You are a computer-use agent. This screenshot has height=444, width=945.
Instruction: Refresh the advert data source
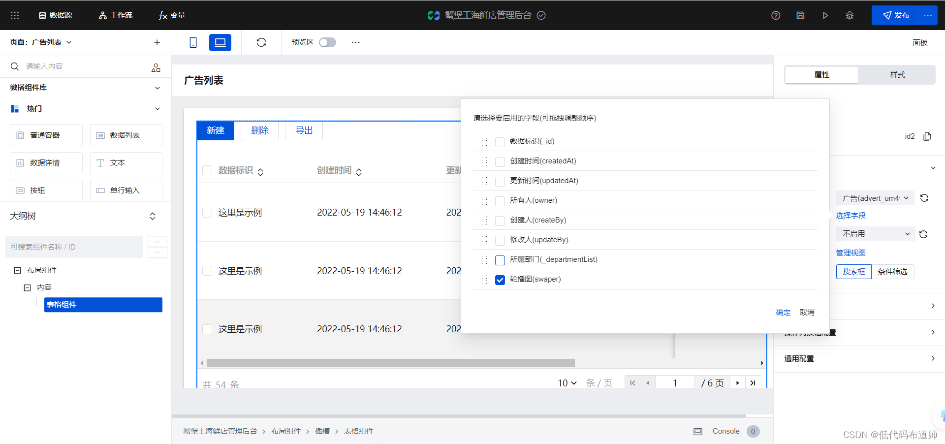point(924,198)
